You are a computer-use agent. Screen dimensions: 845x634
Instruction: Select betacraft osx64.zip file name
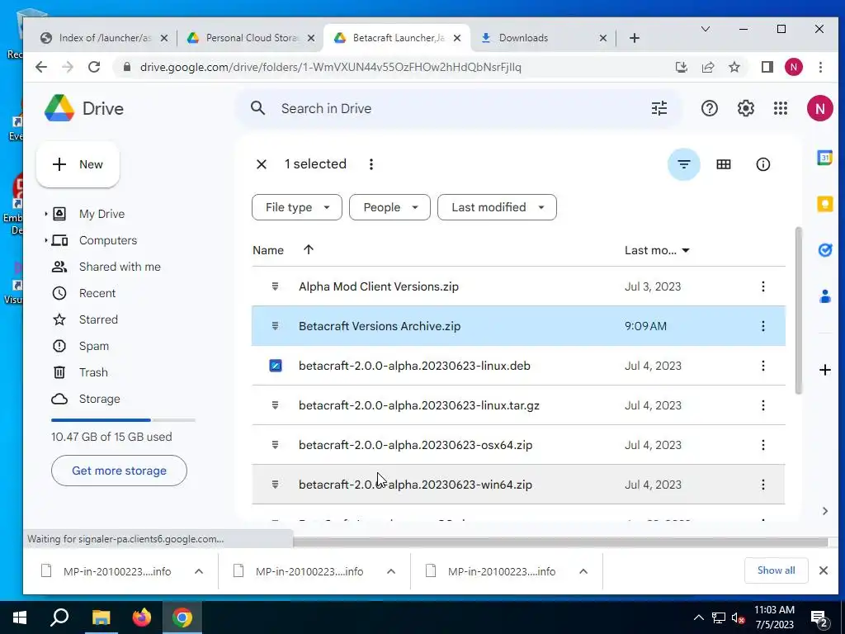(416, 445)
